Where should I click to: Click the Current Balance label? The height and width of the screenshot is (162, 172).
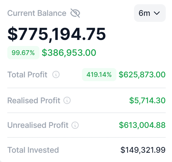(x=37, y=13)
